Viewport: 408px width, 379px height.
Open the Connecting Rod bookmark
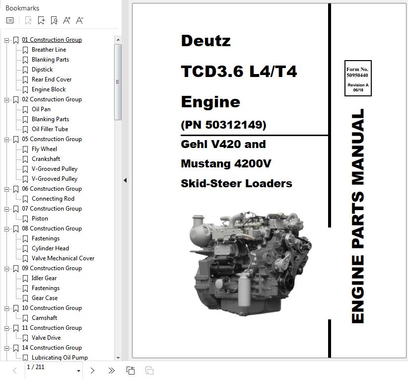point(53,199)
